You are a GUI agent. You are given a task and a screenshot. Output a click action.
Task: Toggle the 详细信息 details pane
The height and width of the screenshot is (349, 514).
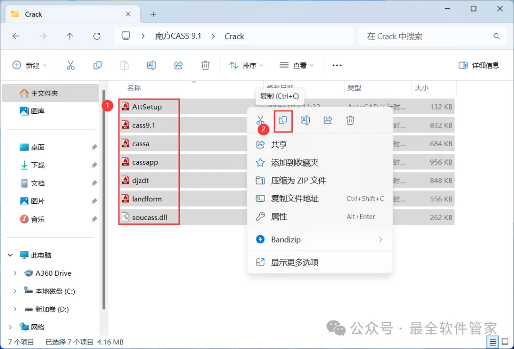point(479,65)
